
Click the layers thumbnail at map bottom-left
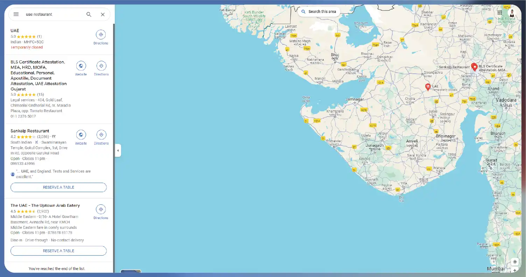(131, 271)
